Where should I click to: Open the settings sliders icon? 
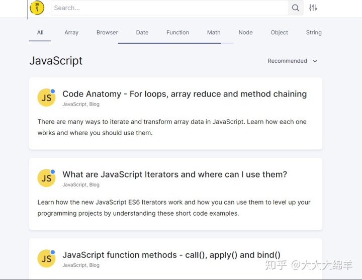313,8
